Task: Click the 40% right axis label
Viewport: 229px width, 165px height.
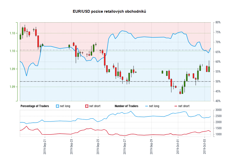Action: click(218, 101)
